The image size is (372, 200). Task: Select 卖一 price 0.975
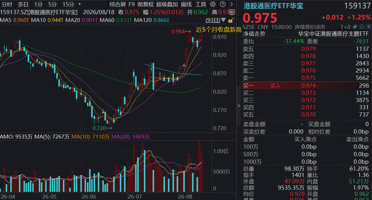[x=308, y=78]
